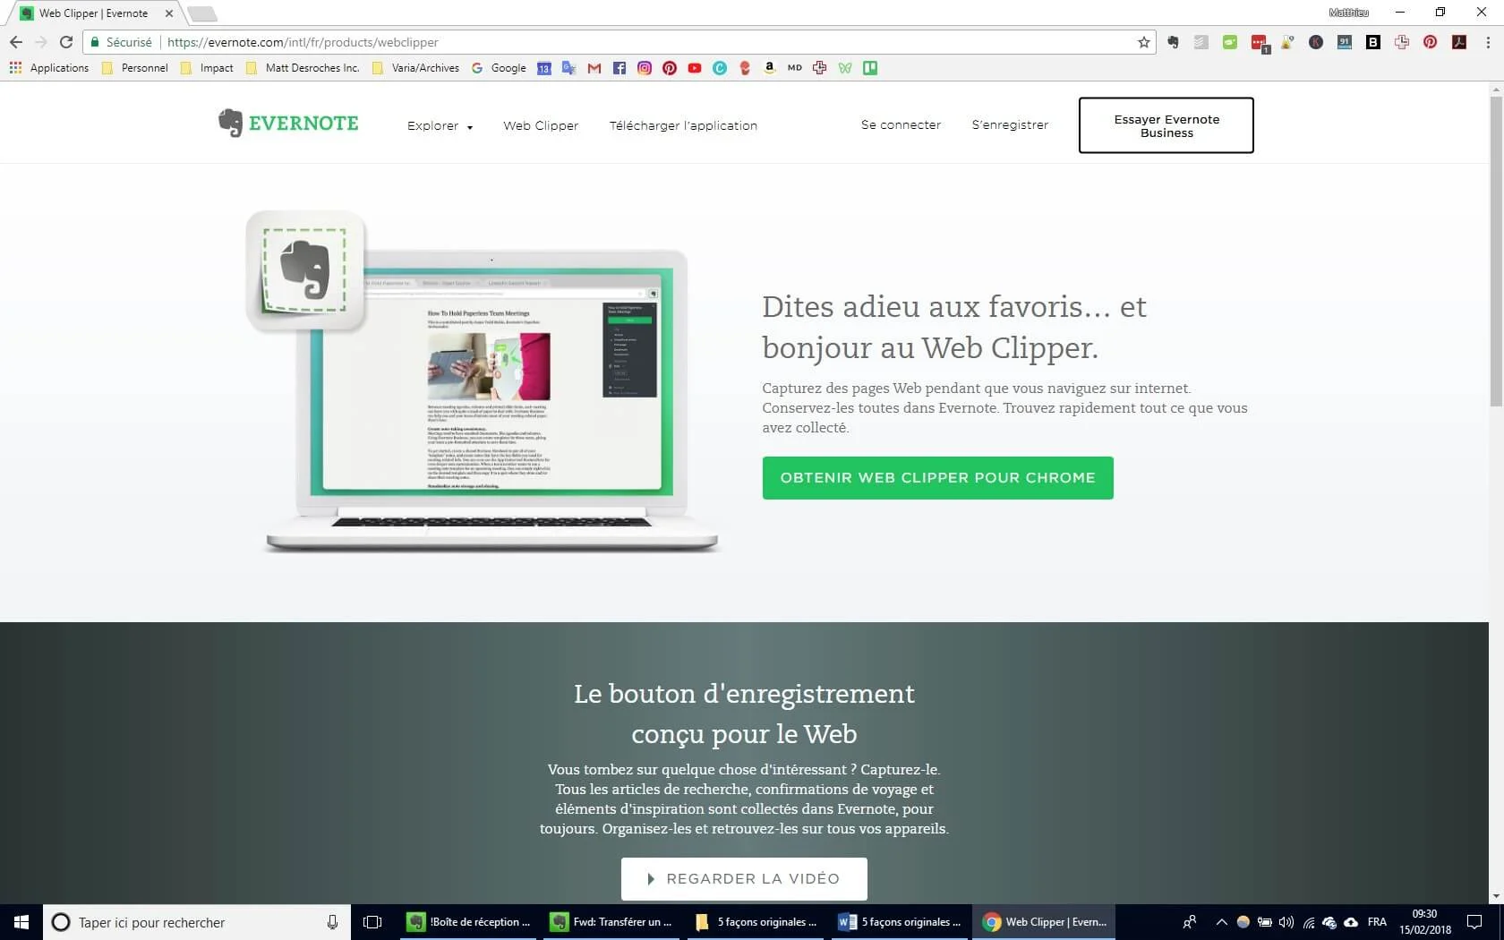Open Télécharger l'application nav link
This screenshot has height=940, width=1504.
pyautogui.click(x=683, y=126)
